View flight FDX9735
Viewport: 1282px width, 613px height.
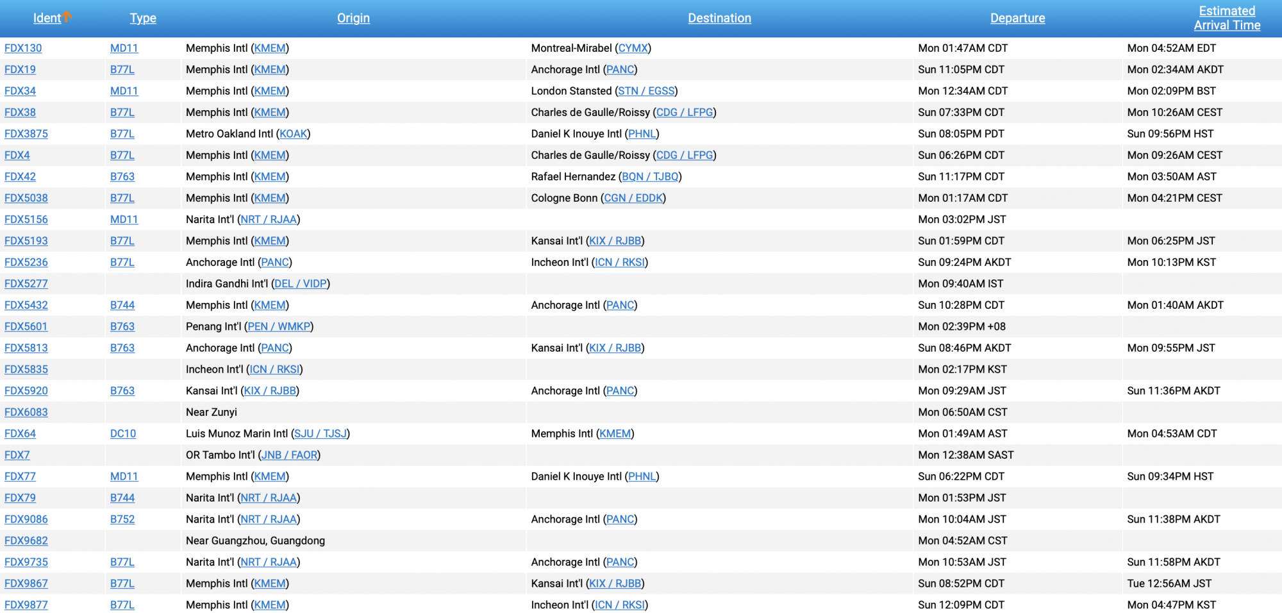[x=26, y=562]
